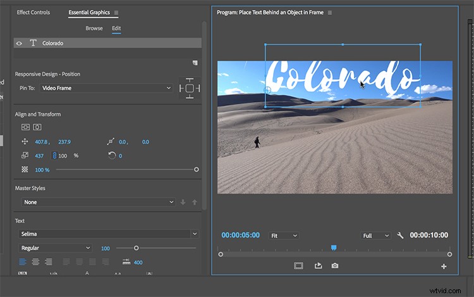The image size is (474, 297).
Task: Open the Pin To Video Frame dropdown
Action: click(x=106, y=88)
